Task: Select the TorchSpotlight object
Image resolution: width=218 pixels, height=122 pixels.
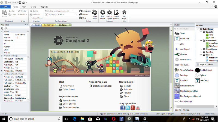Action: 183,101
